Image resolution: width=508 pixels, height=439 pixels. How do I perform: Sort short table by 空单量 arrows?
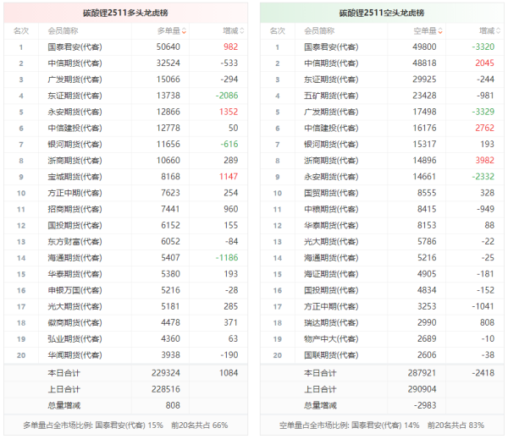click(x=440, y=31)
